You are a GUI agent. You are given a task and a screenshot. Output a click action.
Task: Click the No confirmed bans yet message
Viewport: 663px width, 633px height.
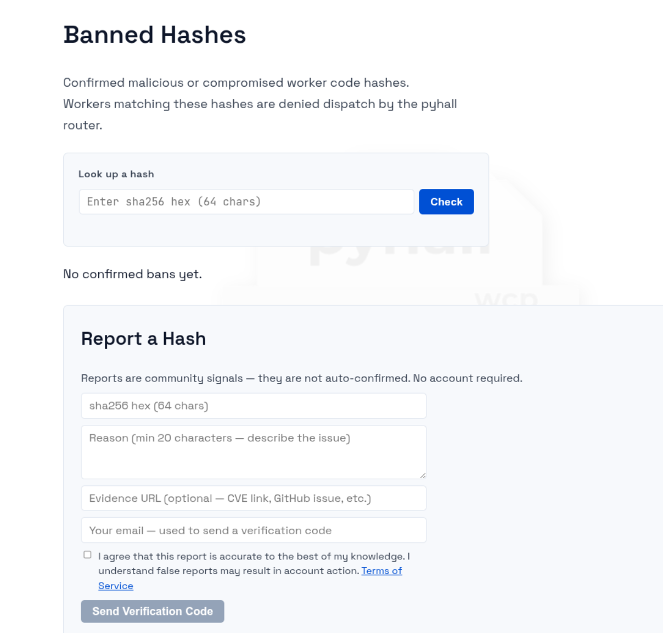132,273
